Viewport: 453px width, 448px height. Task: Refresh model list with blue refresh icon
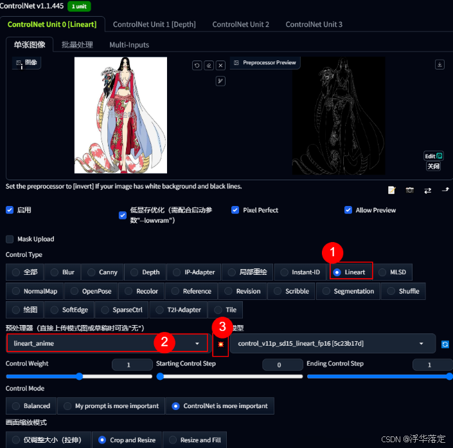pos(445,344)
